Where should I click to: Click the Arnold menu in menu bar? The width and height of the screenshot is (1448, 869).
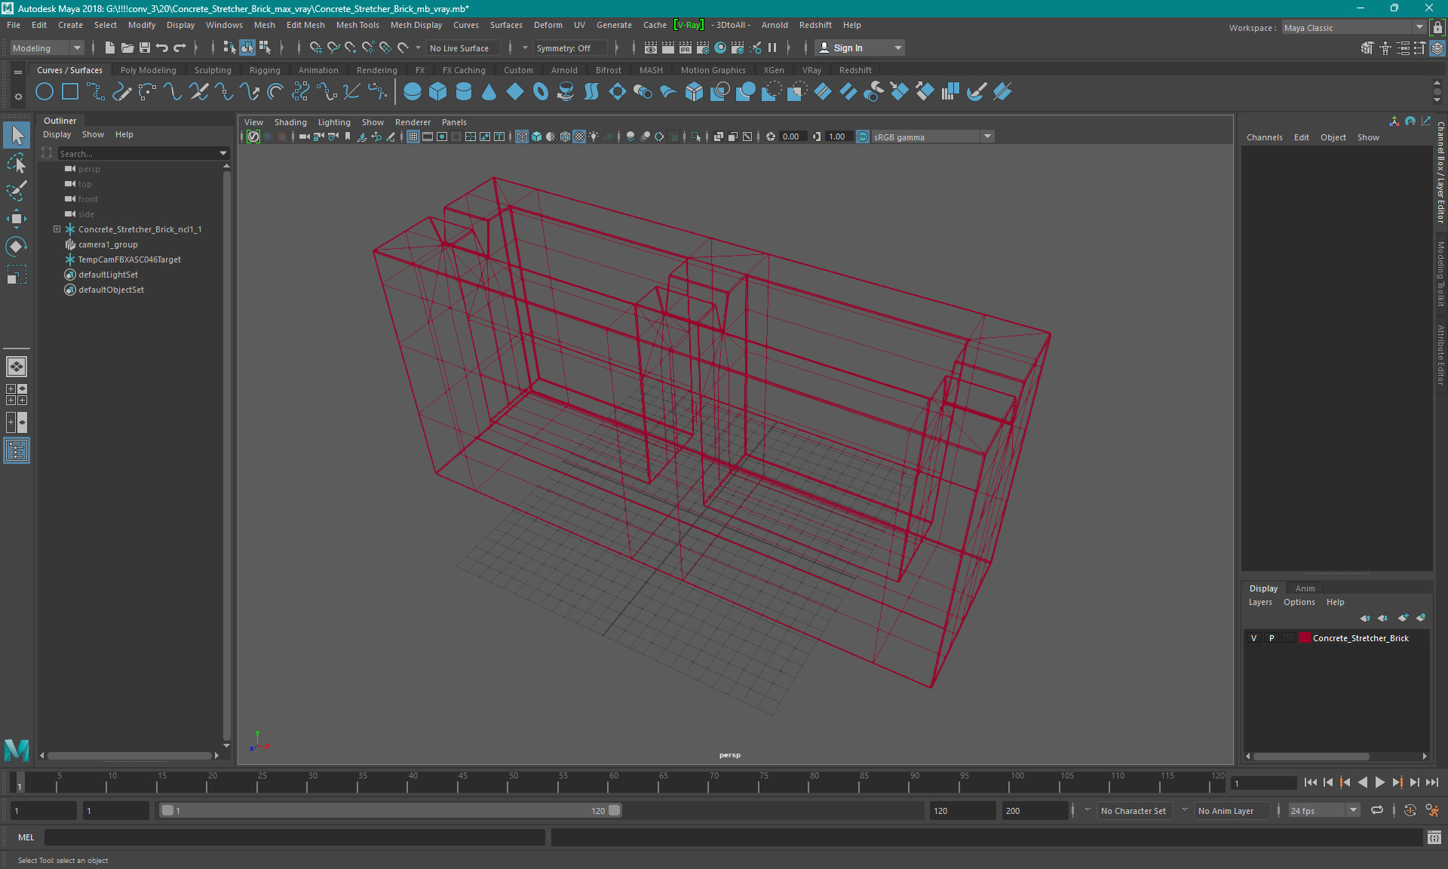[x=775, y=25]
